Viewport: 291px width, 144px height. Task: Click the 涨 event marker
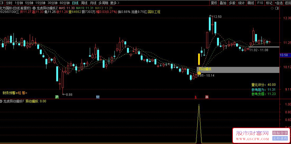(207, 97)
